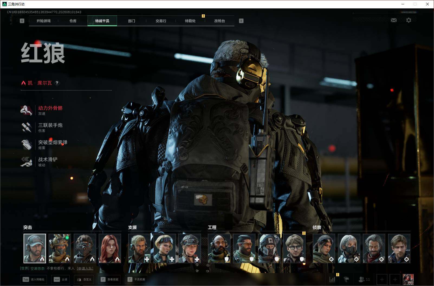Click the flag icon in bottom bar
434x286 pixels.
click(346, 279)
